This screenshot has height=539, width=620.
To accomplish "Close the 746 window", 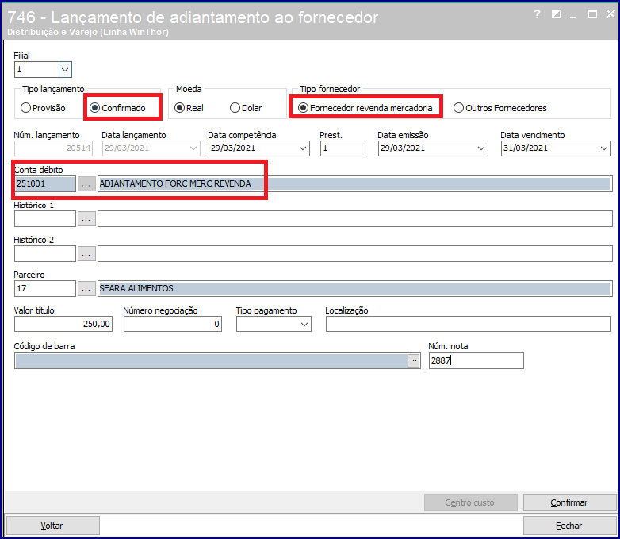I will coord(610,14).
